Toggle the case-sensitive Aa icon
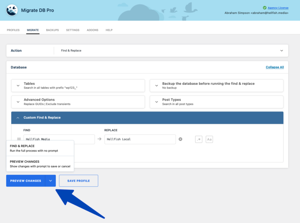Screen dimensions: 300x223 [209, 139]
